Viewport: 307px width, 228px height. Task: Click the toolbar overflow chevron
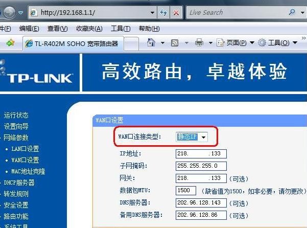(303, 38)
